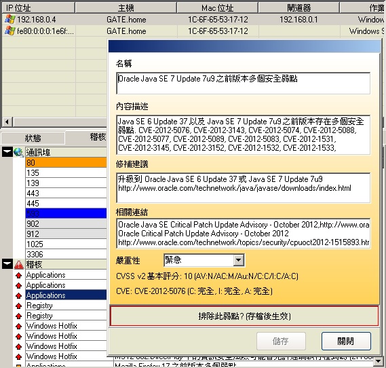Sort by the IP 位址 column header
Image resolution: width=386 pixels, height=368 pixels.
pos(38,7)
